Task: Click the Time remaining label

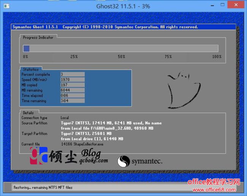Action: [34, 101]
